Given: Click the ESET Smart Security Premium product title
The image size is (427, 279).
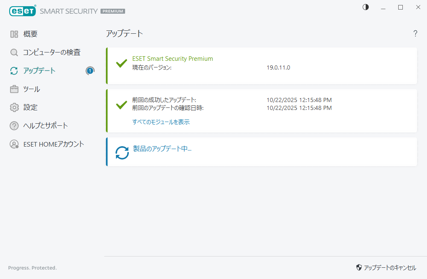Looking at the screenshot, I should click(173, 59).
